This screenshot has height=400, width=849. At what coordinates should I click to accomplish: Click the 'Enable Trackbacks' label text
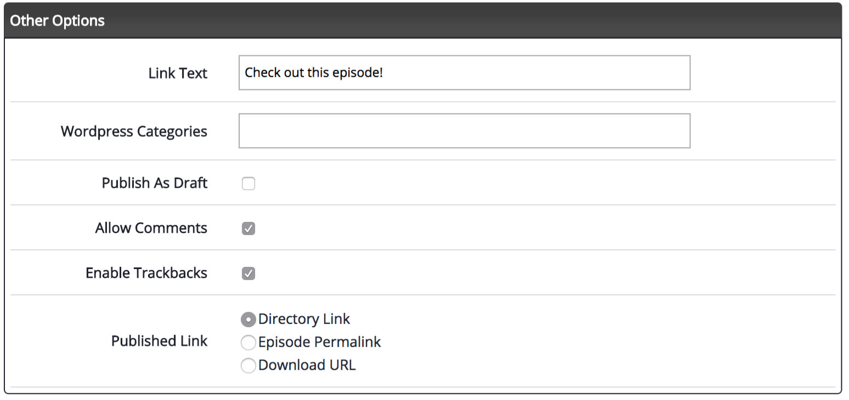146,273
